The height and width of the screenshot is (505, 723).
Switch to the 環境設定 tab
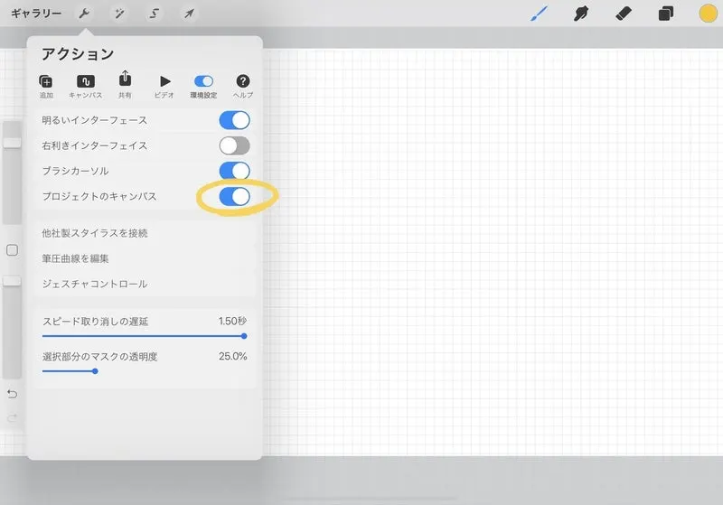tap(203, 87)
